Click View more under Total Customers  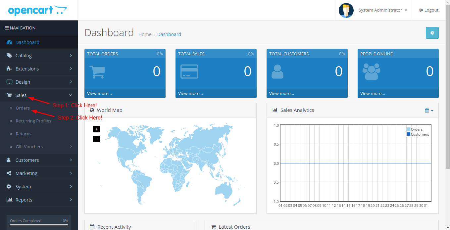[x=281, y=94]
